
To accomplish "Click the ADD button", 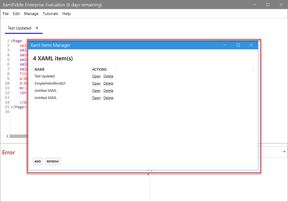I will (x=38, y=161).
